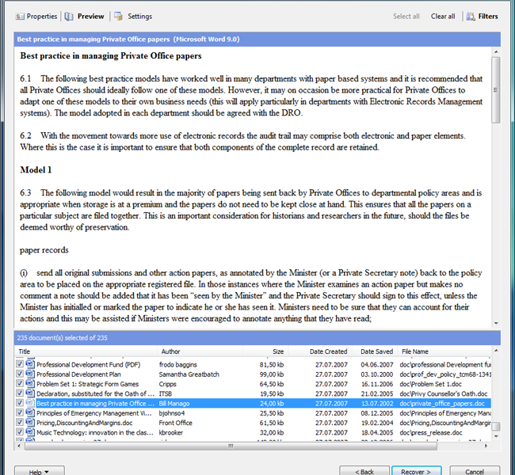515x475 pixels.
Task: Click the Clear all link
Action: [x=443, y=17]
